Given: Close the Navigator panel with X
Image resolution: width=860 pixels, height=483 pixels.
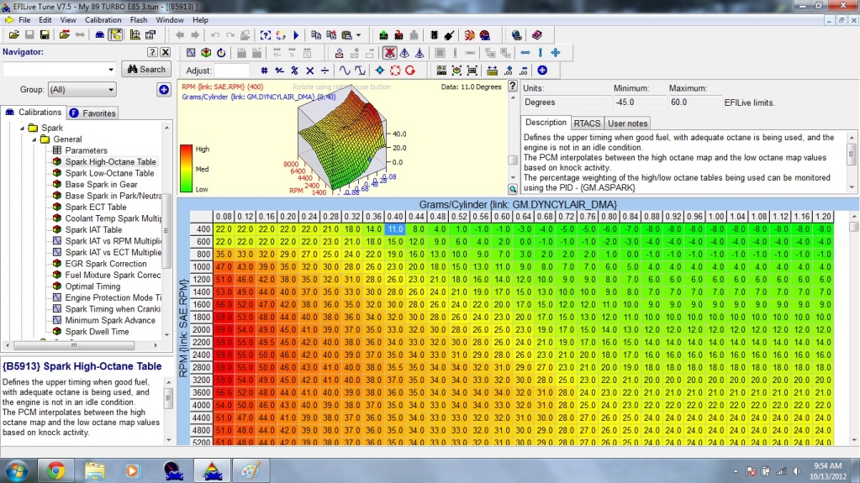Looking at the screenshot, I should (x=165, y=52).
